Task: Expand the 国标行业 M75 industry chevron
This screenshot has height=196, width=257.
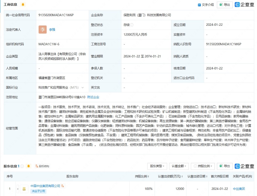Action: coord(83,88)
